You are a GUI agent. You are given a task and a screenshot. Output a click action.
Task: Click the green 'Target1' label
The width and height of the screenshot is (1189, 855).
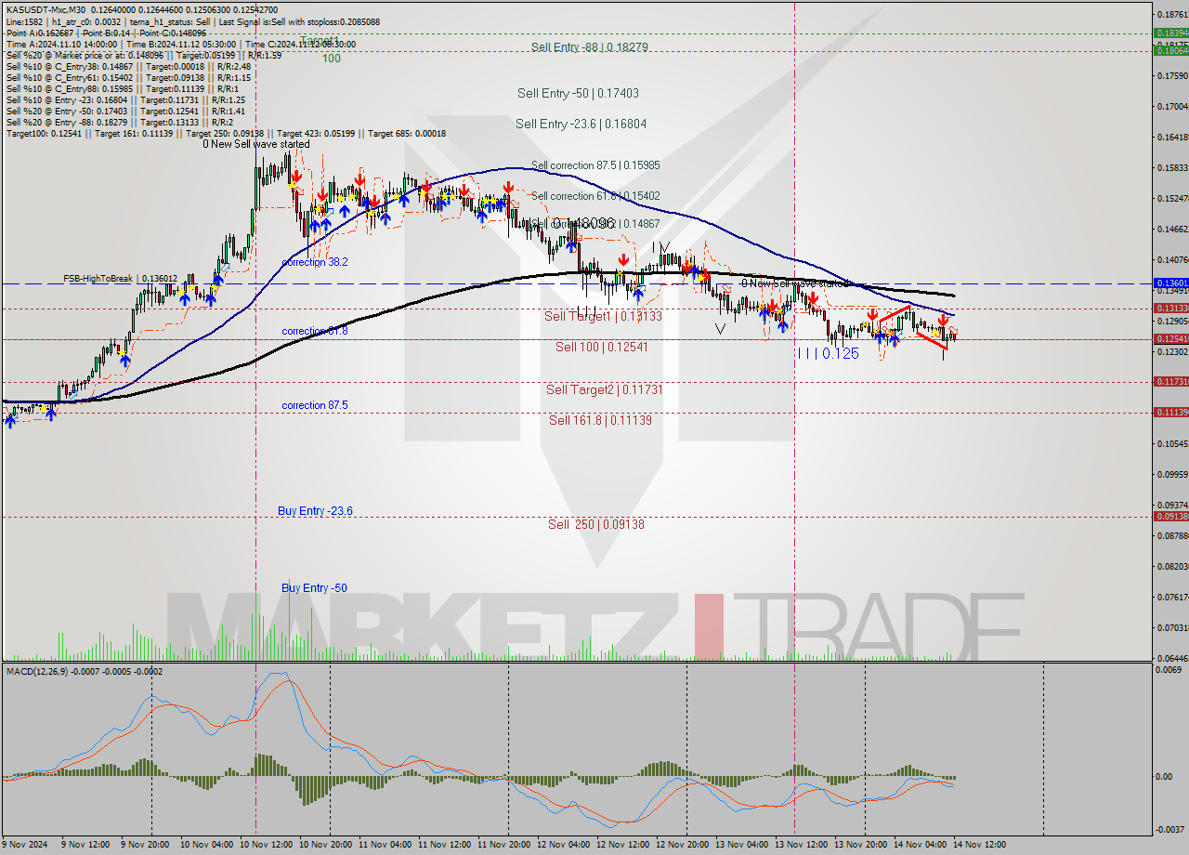point(320,42)
